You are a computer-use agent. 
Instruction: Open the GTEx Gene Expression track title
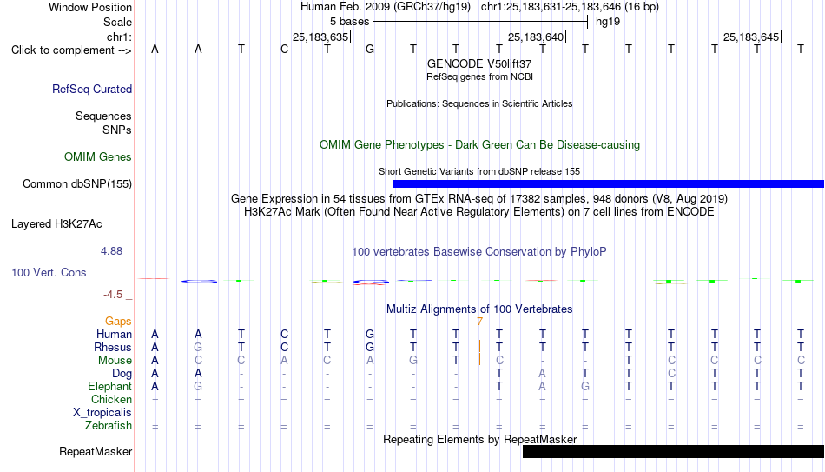coord(479,198)
